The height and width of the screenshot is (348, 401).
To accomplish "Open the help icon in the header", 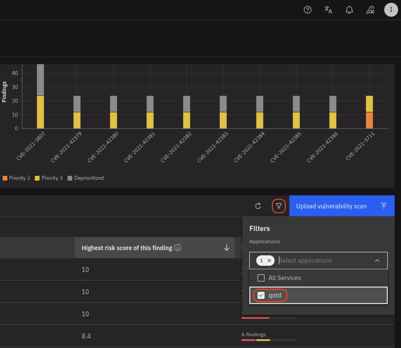I will 307,10.
